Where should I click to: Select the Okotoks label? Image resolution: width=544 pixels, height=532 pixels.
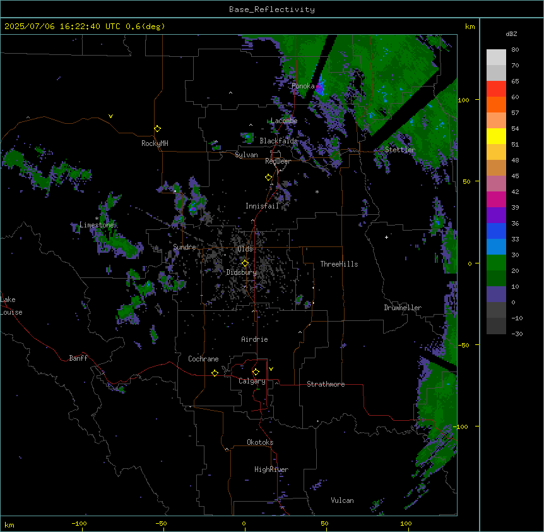[x=260, y=442]
